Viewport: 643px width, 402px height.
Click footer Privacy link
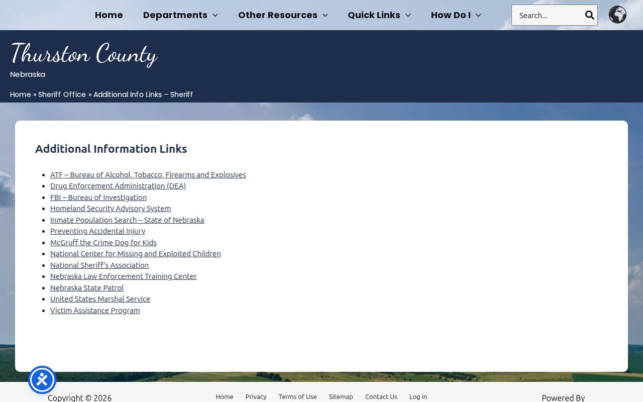pyautogui.click(x=256, y=396)
